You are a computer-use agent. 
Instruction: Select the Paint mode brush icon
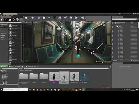[x=6, y=20]
